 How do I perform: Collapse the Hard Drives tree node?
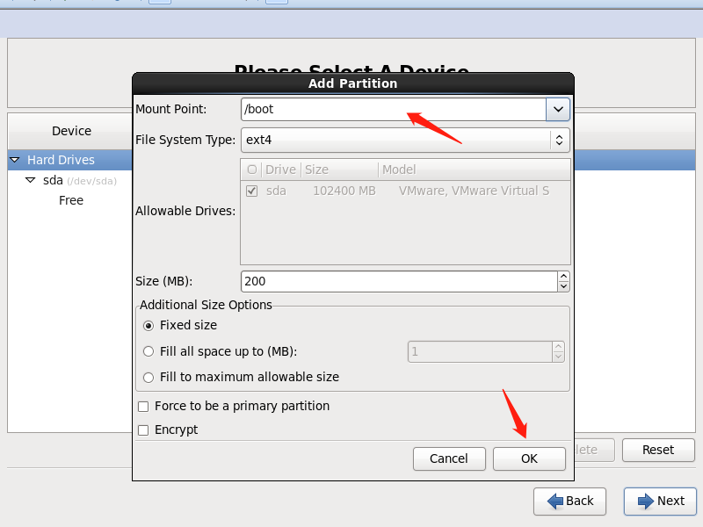[15, 160]
